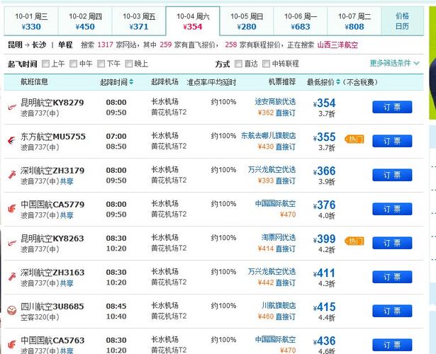The width and height of the screenshot is (436, 354).
Task: Click flight name 四川航空3U8685
Action: coord(52,307)
